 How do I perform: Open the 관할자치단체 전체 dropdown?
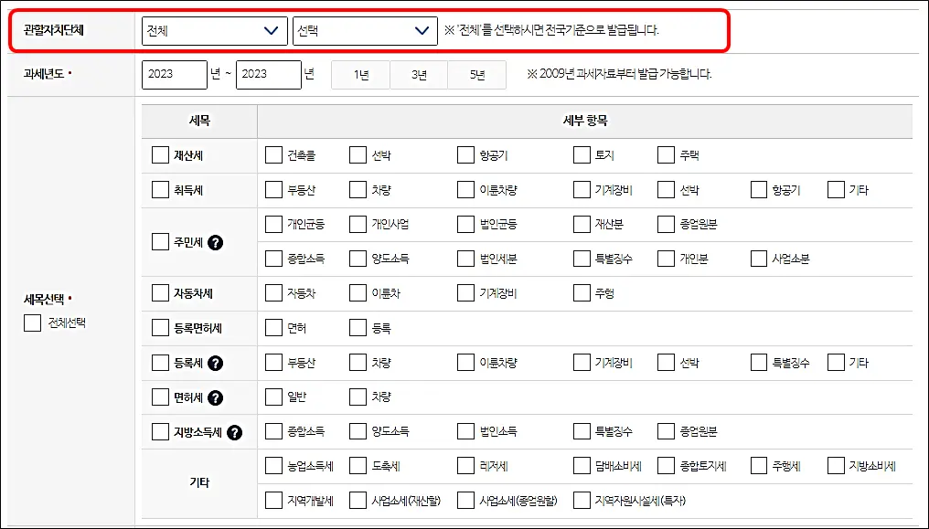[214, 30]
